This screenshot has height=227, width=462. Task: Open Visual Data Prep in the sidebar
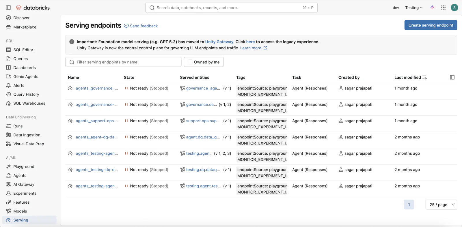(x=29, y=144)
